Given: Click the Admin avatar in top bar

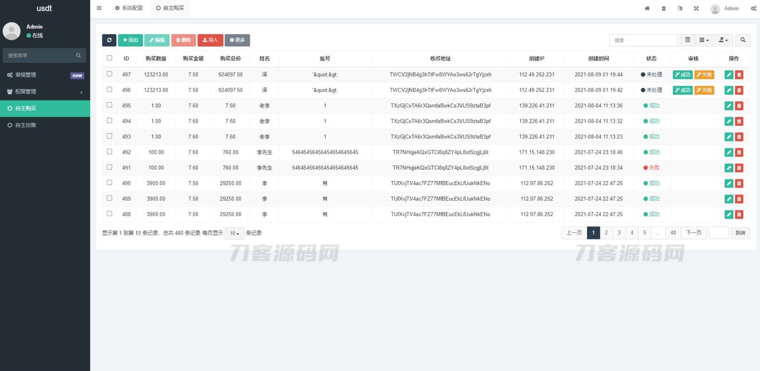Looking at the screenshot, I should click(x=715, y=9).
